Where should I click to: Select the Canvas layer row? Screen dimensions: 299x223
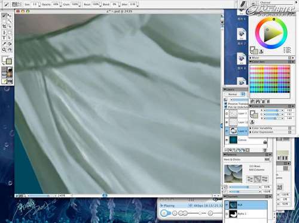coord(246,140)
